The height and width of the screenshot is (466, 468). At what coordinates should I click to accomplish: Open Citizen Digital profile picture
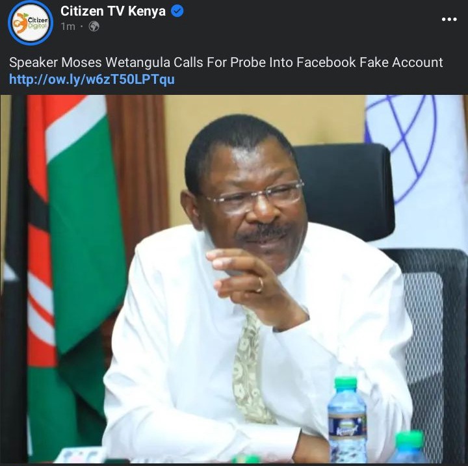(31, 23)
